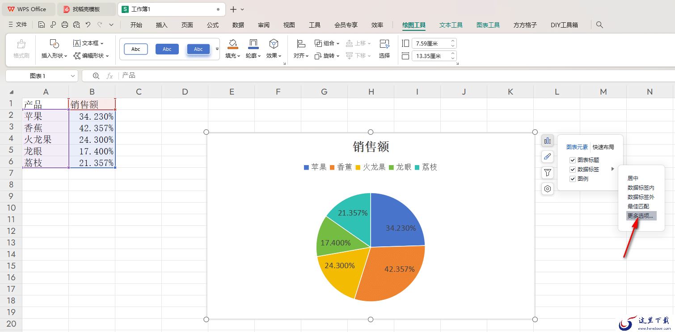Open the Name Box dropdown arrow

pyautogui.click(x=73, y=76)
